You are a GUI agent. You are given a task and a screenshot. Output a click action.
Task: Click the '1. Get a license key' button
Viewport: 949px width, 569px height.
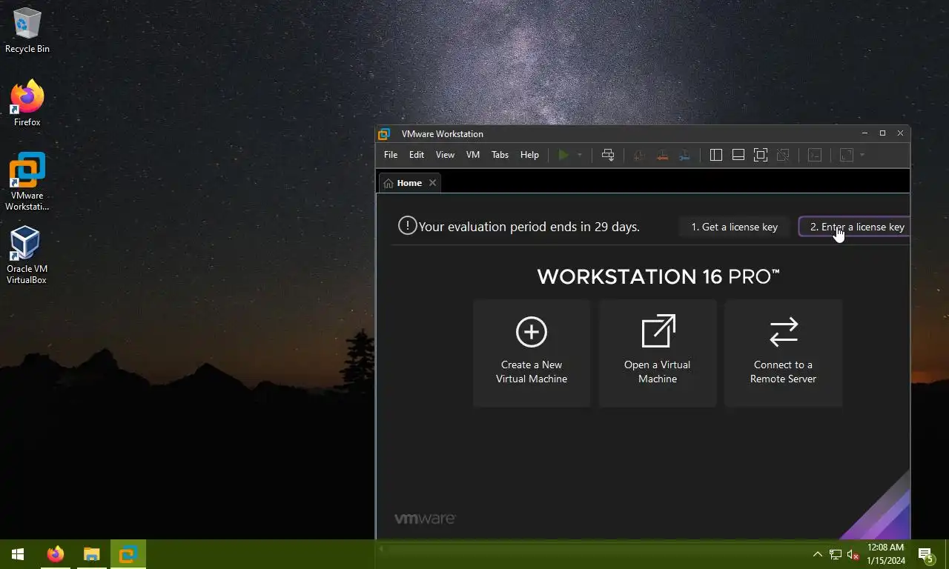(734, 227)
